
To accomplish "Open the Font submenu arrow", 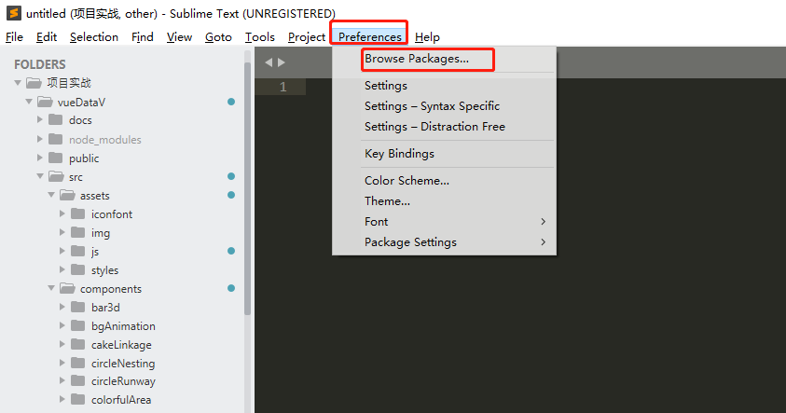I will pyautogui.click(x=543, y=222).
